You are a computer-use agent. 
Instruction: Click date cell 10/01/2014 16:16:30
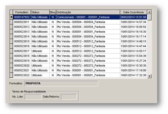[x=133, y=32]
